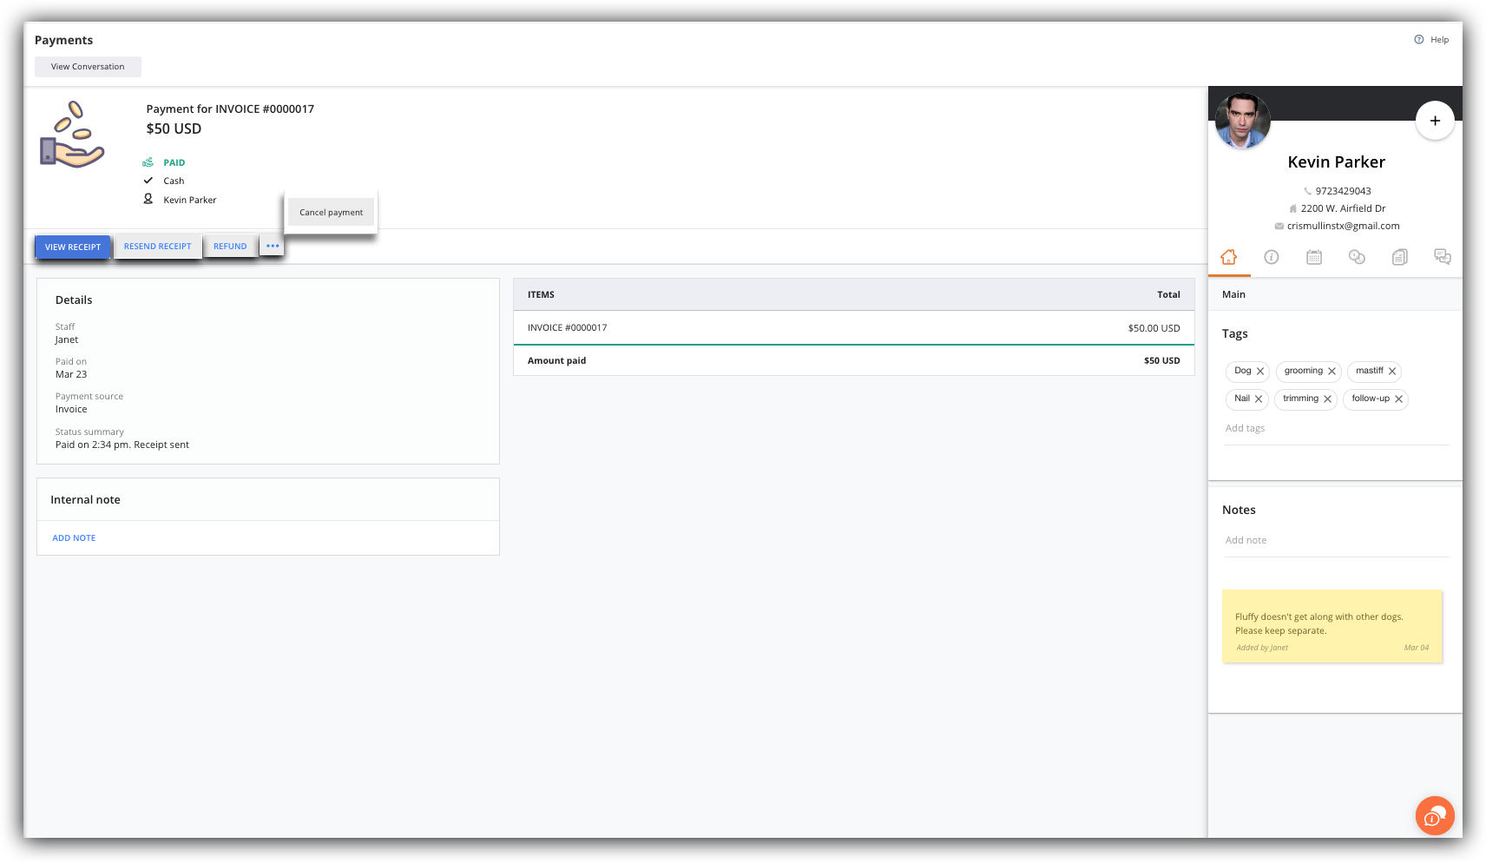Click the Add note input field
1486x863 pixels.
tap(1336, 541)
